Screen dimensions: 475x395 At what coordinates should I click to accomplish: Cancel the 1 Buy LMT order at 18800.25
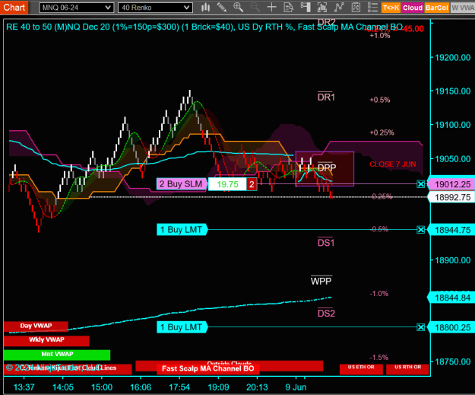point(420,327)
